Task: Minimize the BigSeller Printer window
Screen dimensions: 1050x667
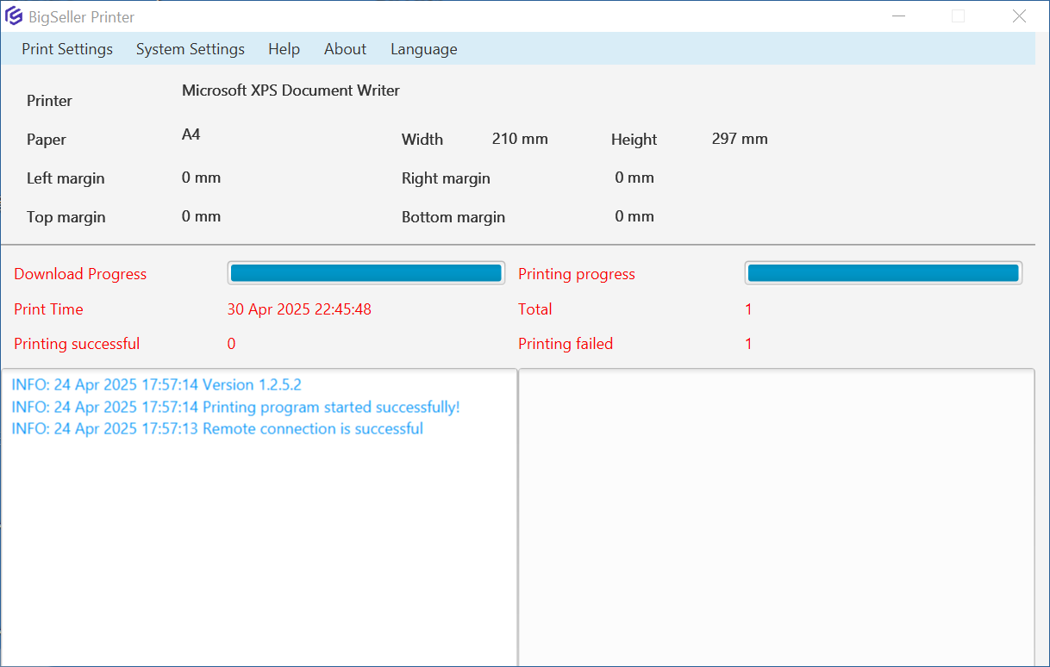Action: pos(899,16)
